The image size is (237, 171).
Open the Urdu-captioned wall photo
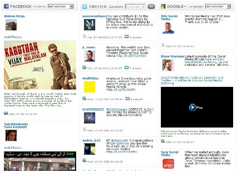tap(40, 161)
